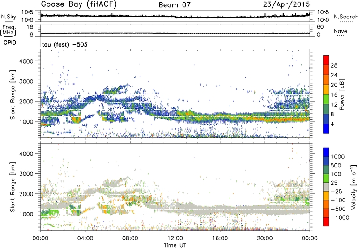358x248 pixels.
Task: Click the "-1000" tick on Velocity color bar
Action: tap(340, 218)
